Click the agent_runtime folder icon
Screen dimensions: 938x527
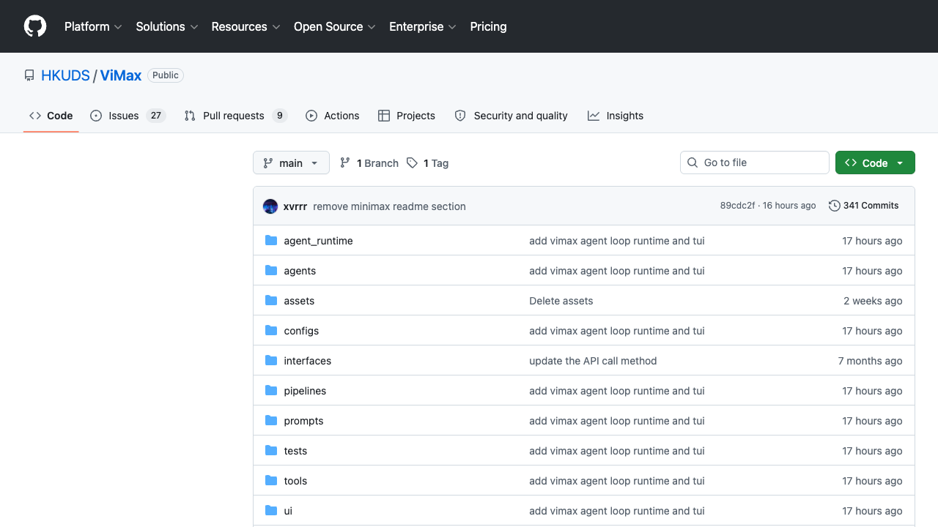271,240
